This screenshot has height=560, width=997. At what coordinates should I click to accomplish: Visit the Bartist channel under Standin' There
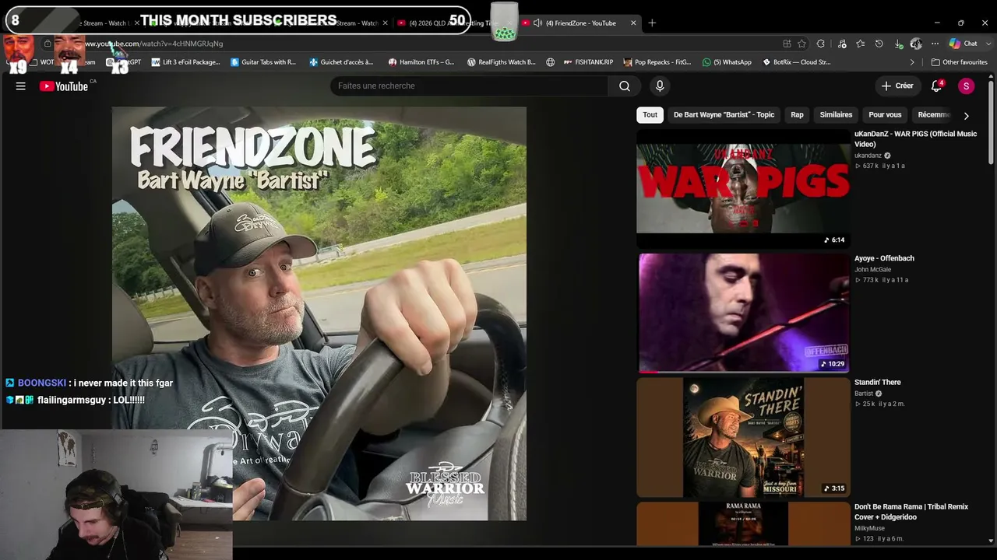click(x=864, y=394)
